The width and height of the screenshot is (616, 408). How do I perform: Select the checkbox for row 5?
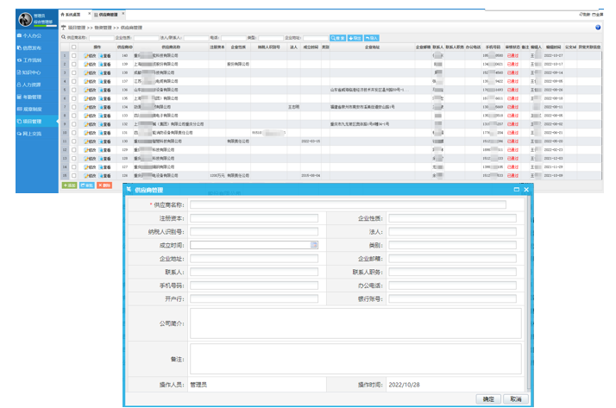pyautogui.click(x=74, y=89)
